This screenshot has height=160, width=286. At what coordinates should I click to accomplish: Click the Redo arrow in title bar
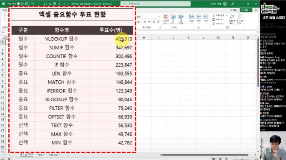pyautogui.click(x=39, y=4)
